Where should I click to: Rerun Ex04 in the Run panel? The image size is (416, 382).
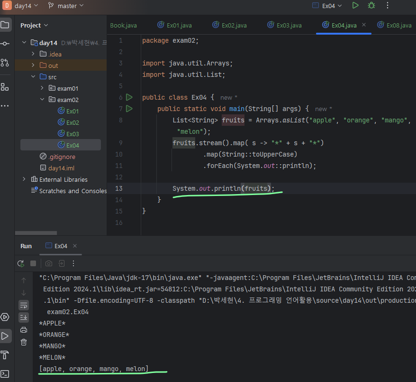[x=20, y=263]
